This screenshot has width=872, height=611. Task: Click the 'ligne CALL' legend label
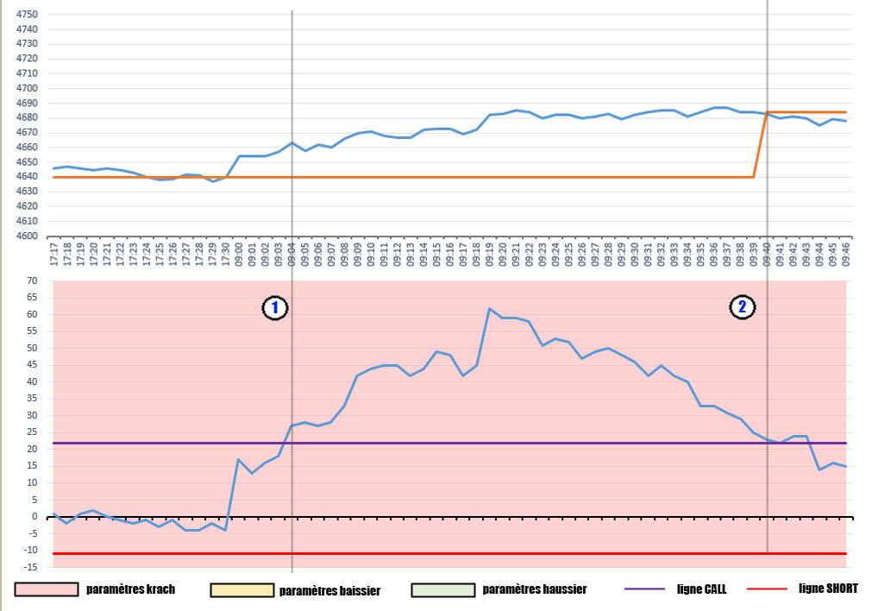point(702,589)
